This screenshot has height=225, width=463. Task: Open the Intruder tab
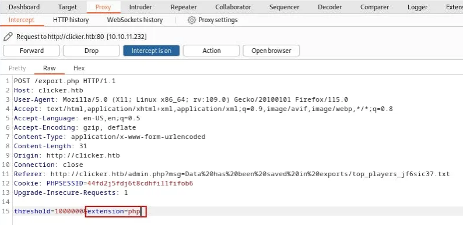point(141,7)
